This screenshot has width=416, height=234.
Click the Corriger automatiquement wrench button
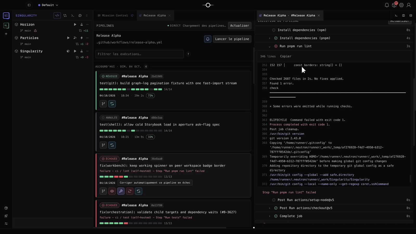tap(121, 191)
